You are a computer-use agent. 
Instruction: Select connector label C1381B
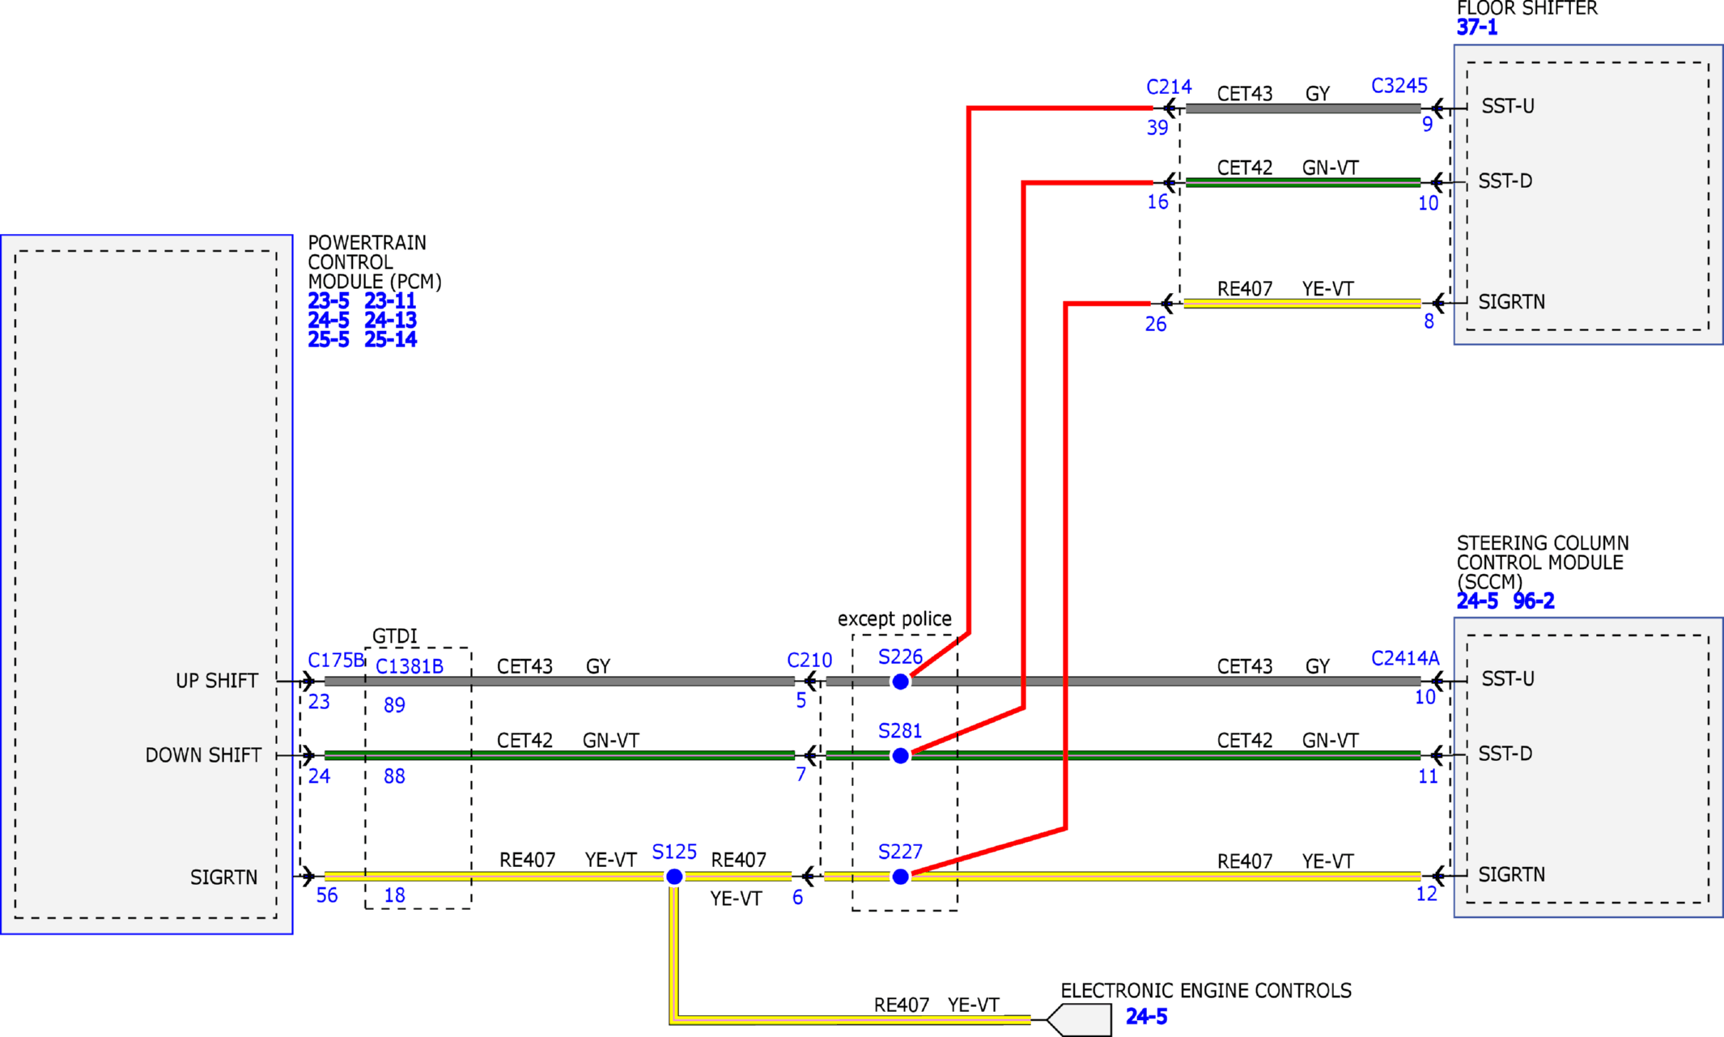coord(410,667)
